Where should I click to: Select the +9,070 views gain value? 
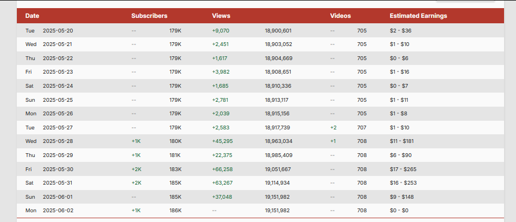pos(221,31)
